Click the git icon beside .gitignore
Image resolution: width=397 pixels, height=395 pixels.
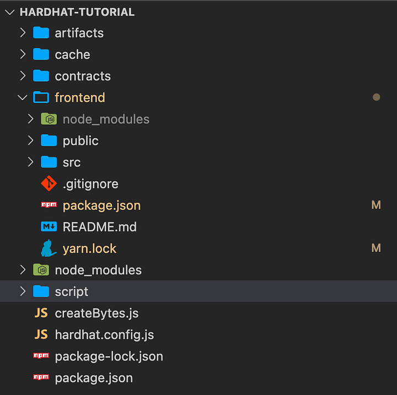pos(49,184)
